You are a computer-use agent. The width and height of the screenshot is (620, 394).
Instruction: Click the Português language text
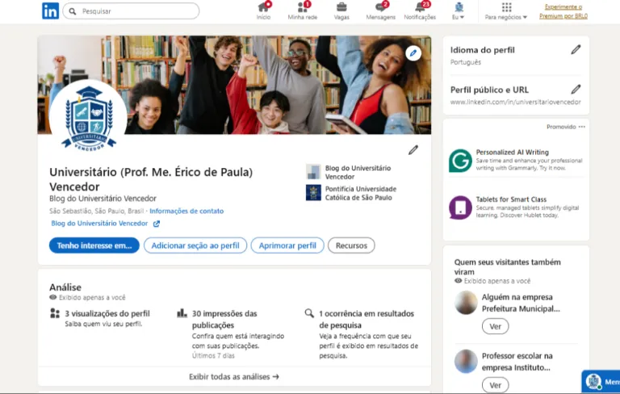(x=465, y=62)
